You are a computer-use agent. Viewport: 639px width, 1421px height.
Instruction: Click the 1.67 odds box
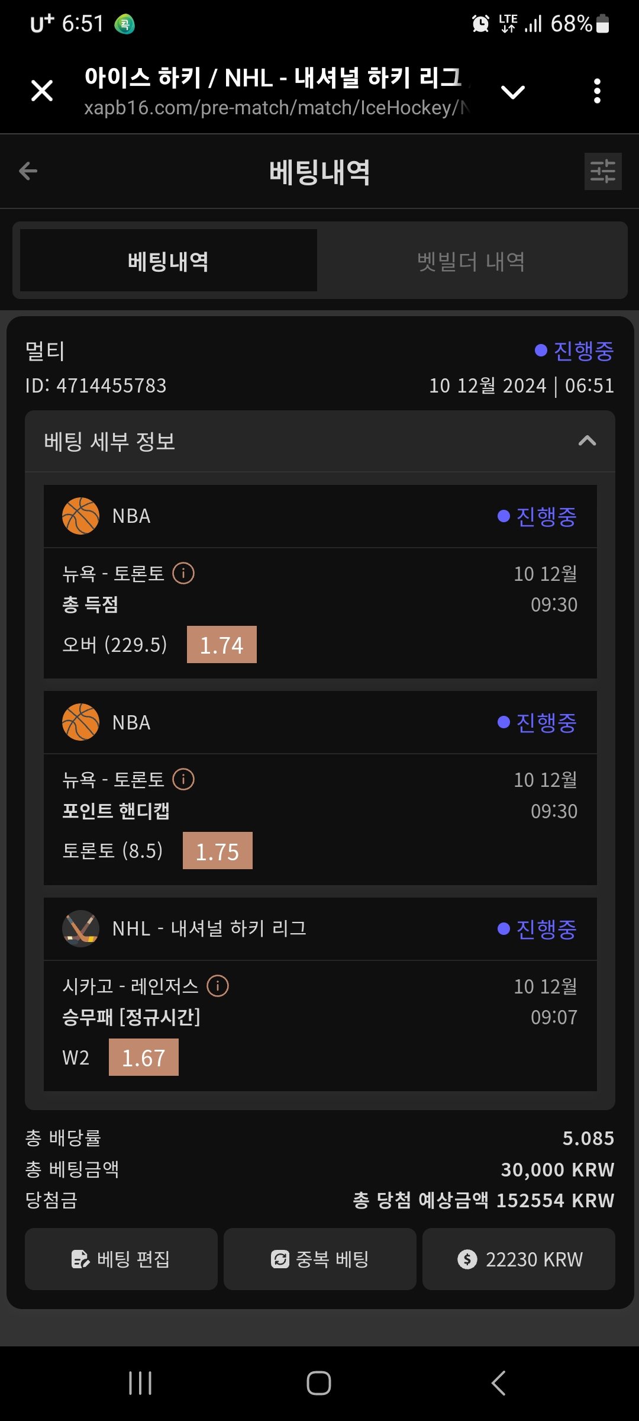tap(143, 1057)
